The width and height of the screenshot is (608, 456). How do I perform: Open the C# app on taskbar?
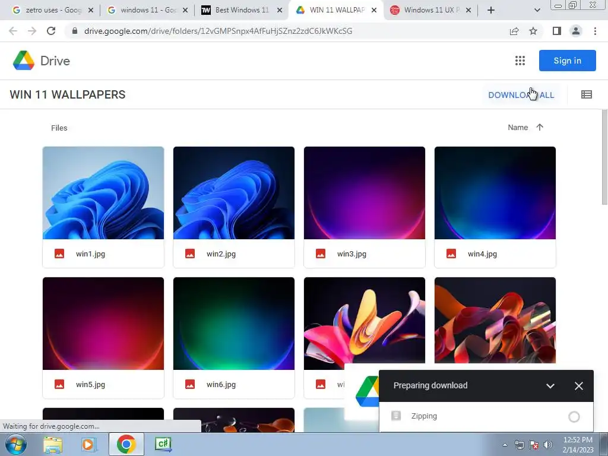pyautogui.click(x=163, y=444)
